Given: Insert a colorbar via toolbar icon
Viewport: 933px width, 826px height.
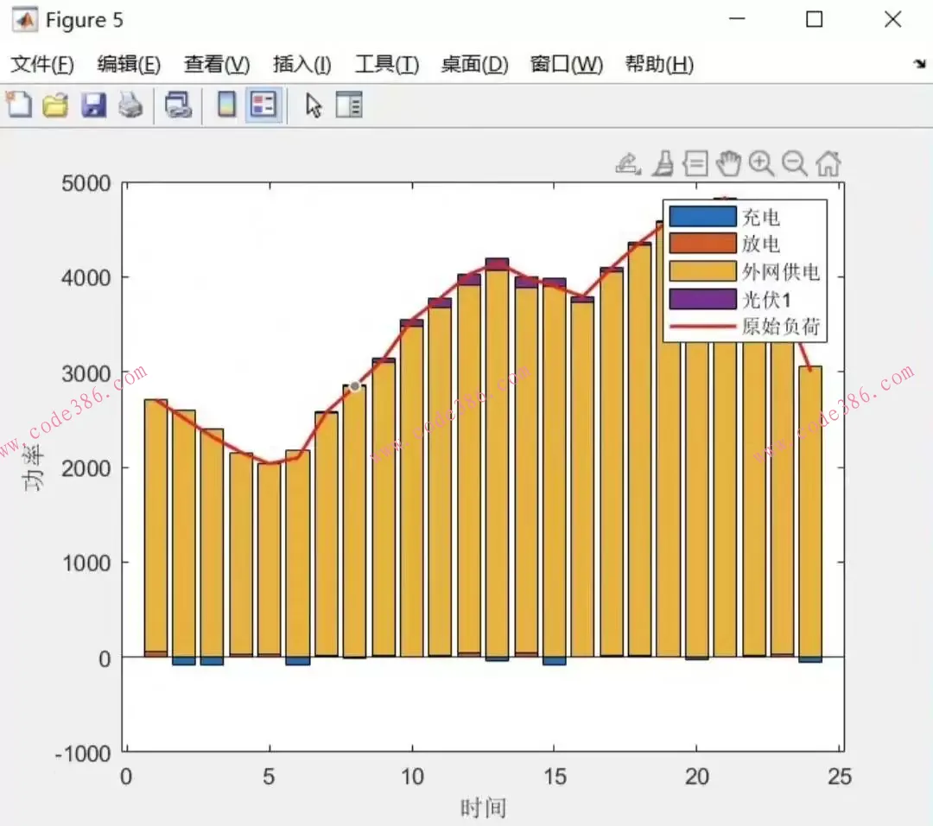Looking at the screenshot, I should [226, 105].
